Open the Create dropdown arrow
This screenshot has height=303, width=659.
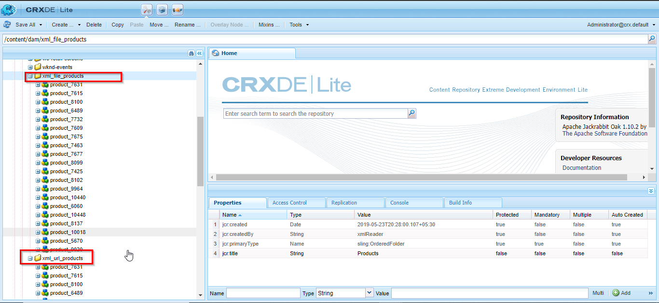(78, 25)
